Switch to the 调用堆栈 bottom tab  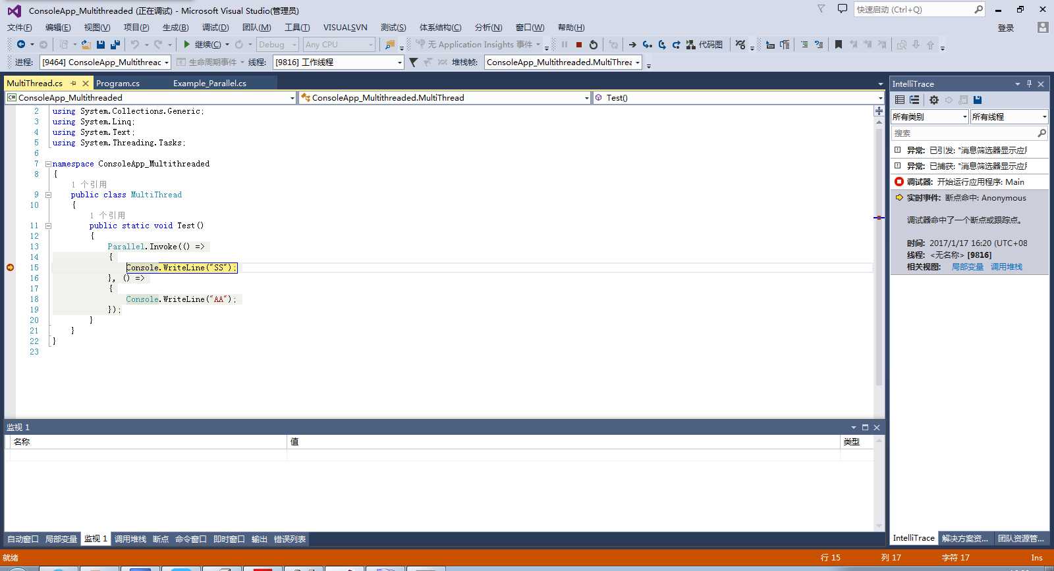point(130,539)
